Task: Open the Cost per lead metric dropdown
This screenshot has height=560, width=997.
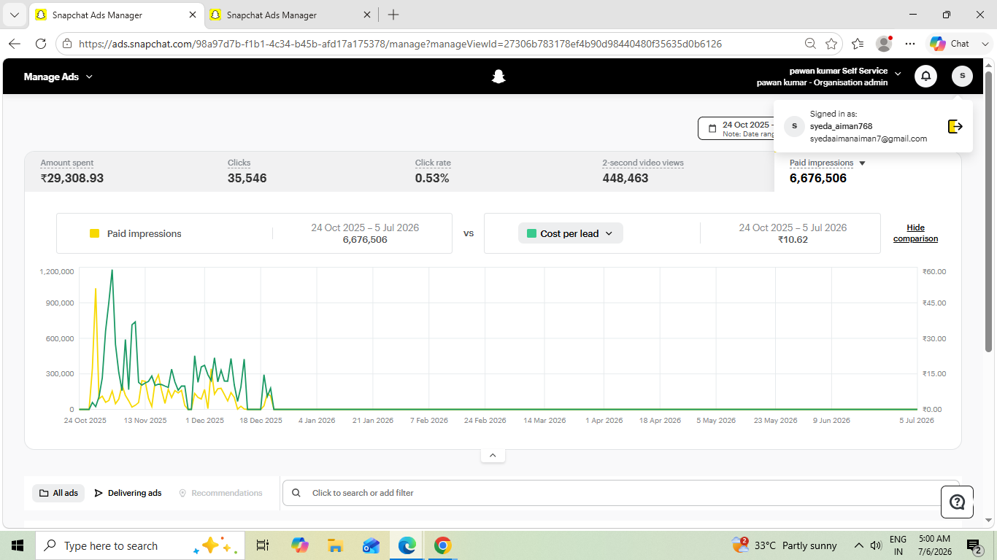Action: click(x=571, y=233)
